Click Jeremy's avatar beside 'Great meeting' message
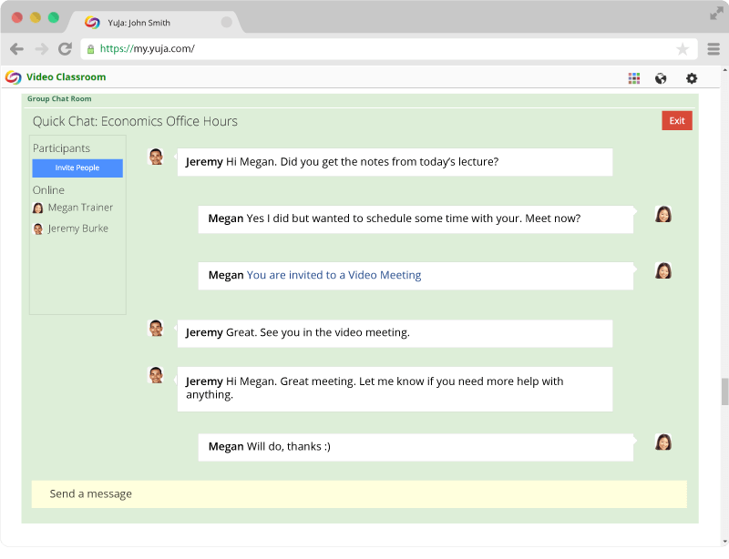The width and height of the screenshot is (729, 559). tap(156, 375)
